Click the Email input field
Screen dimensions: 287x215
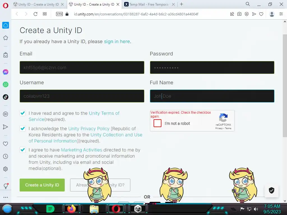[x=82, y=67]
